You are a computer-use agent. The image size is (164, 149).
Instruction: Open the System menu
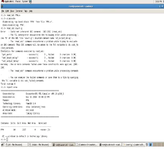click(25, 1)
